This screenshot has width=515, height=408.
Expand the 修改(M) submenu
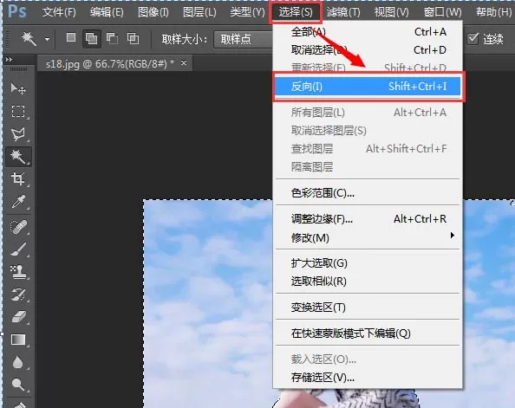click(x=368, y=237)
